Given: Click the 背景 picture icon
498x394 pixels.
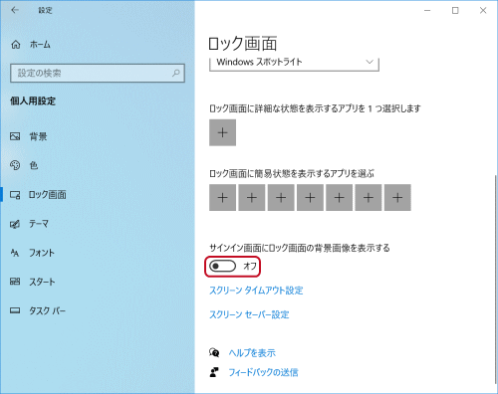Looking at the screenshot, I should click(x=15, y=136).
